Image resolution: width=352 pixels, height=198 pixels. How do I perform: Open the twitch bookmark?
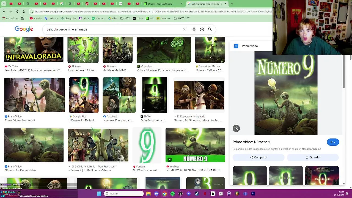84,18
